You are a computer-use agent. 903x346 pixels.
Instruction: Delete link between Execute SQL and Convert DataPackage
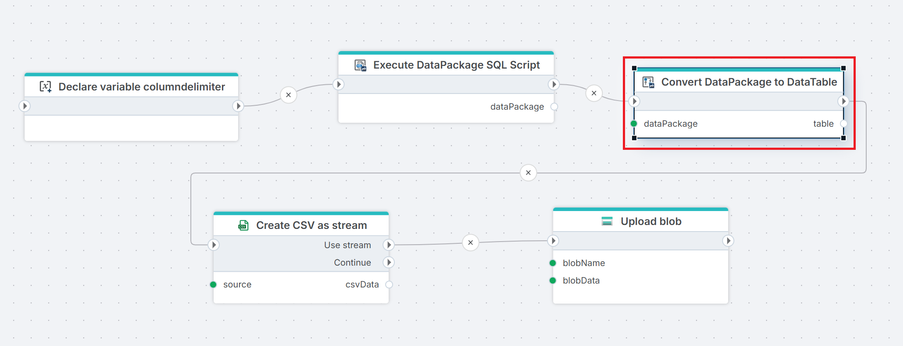(x=594, y=93)
